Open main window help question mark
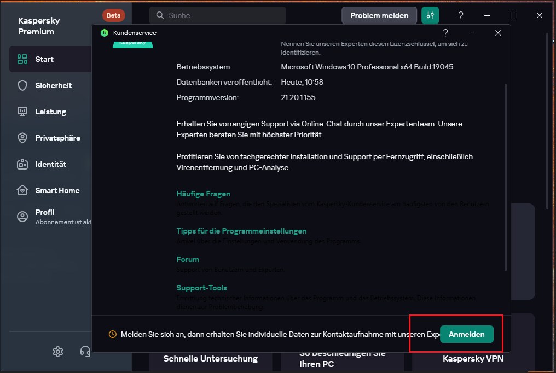Viewport: 556px width, 373px height. tap(461, 15)
